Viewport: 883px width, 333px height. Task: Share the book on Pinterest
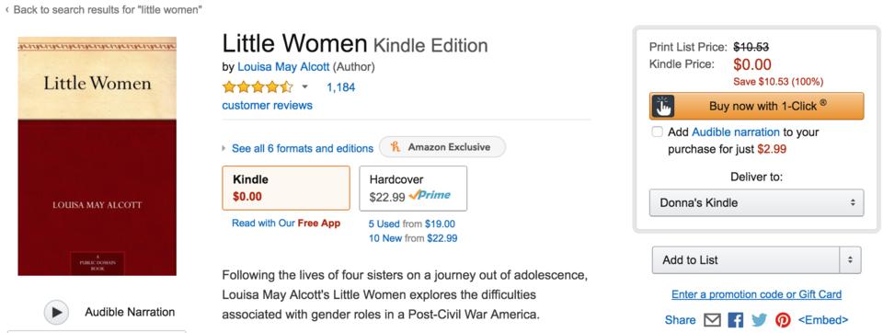pos(783,320)
